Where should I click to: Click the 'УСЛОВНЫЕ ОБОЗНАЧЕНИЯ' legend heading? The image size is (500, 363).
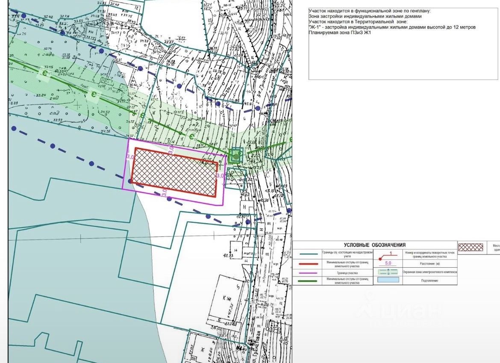[375, 245]
